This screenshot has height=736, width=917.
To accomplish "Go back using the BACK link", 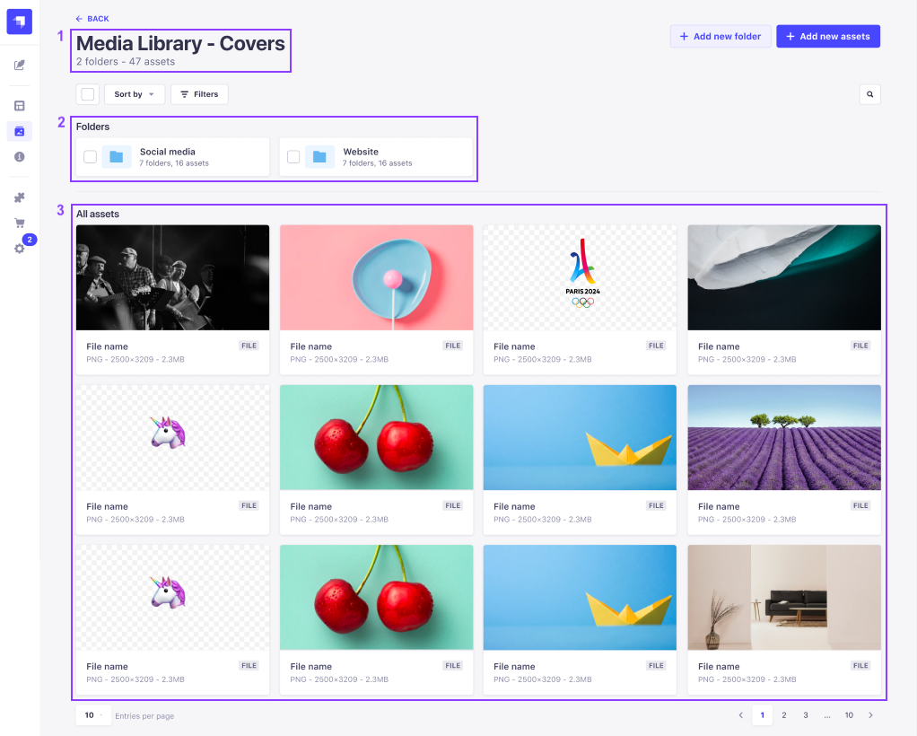I will click(92, 18).
